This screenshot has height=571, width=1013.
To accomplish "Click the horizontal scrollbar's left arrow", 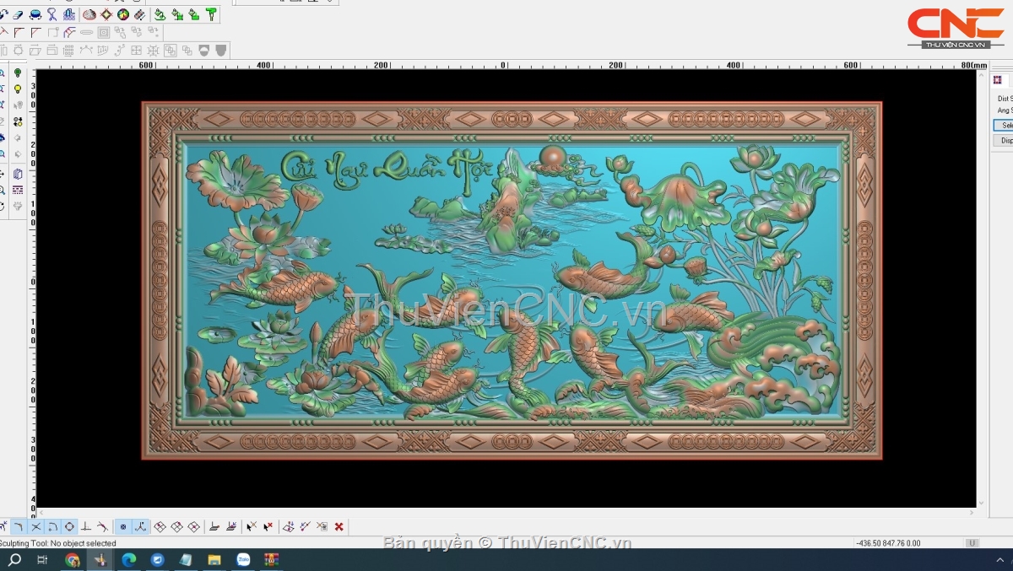I will (x=41, y=512).
